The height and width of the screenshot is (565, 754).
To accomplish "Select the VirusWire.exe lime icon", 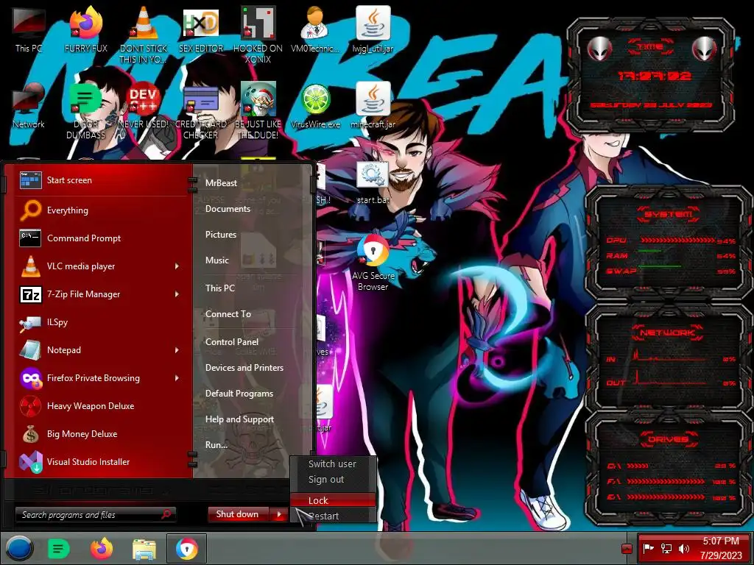I will coord(315,104).
